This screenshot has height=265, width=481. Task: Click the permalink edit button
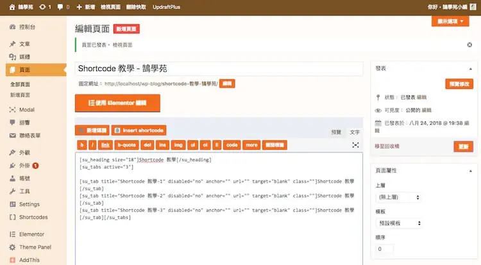(227, 84)
